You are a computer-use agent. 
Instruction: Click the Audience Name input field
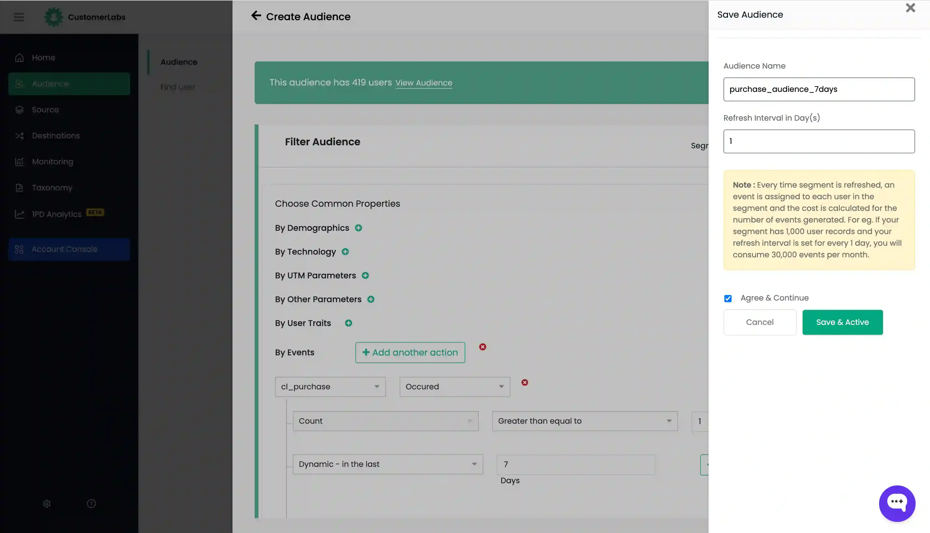click(x=819, y=89)
